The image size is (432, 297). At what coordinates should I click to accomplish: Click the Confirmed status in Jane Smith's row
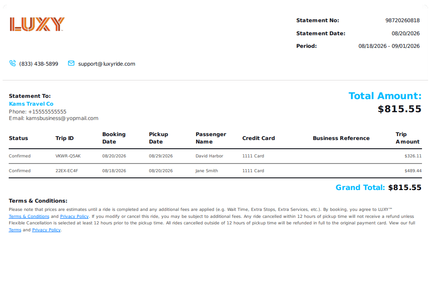pyautogui.click(x=20, y=171)
